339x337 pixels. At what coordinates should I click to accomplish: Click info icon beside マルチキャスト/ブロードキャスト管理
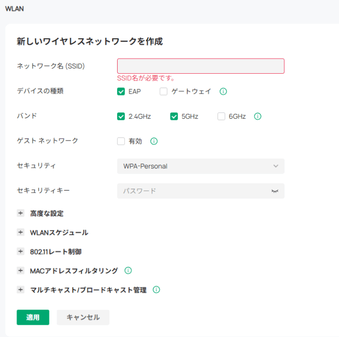pos(156,289)
